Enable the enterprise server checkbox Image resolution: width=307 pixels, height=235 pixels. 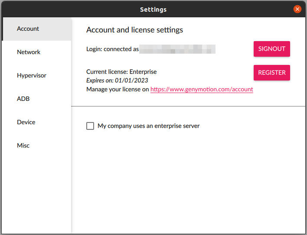click(90, 126)
